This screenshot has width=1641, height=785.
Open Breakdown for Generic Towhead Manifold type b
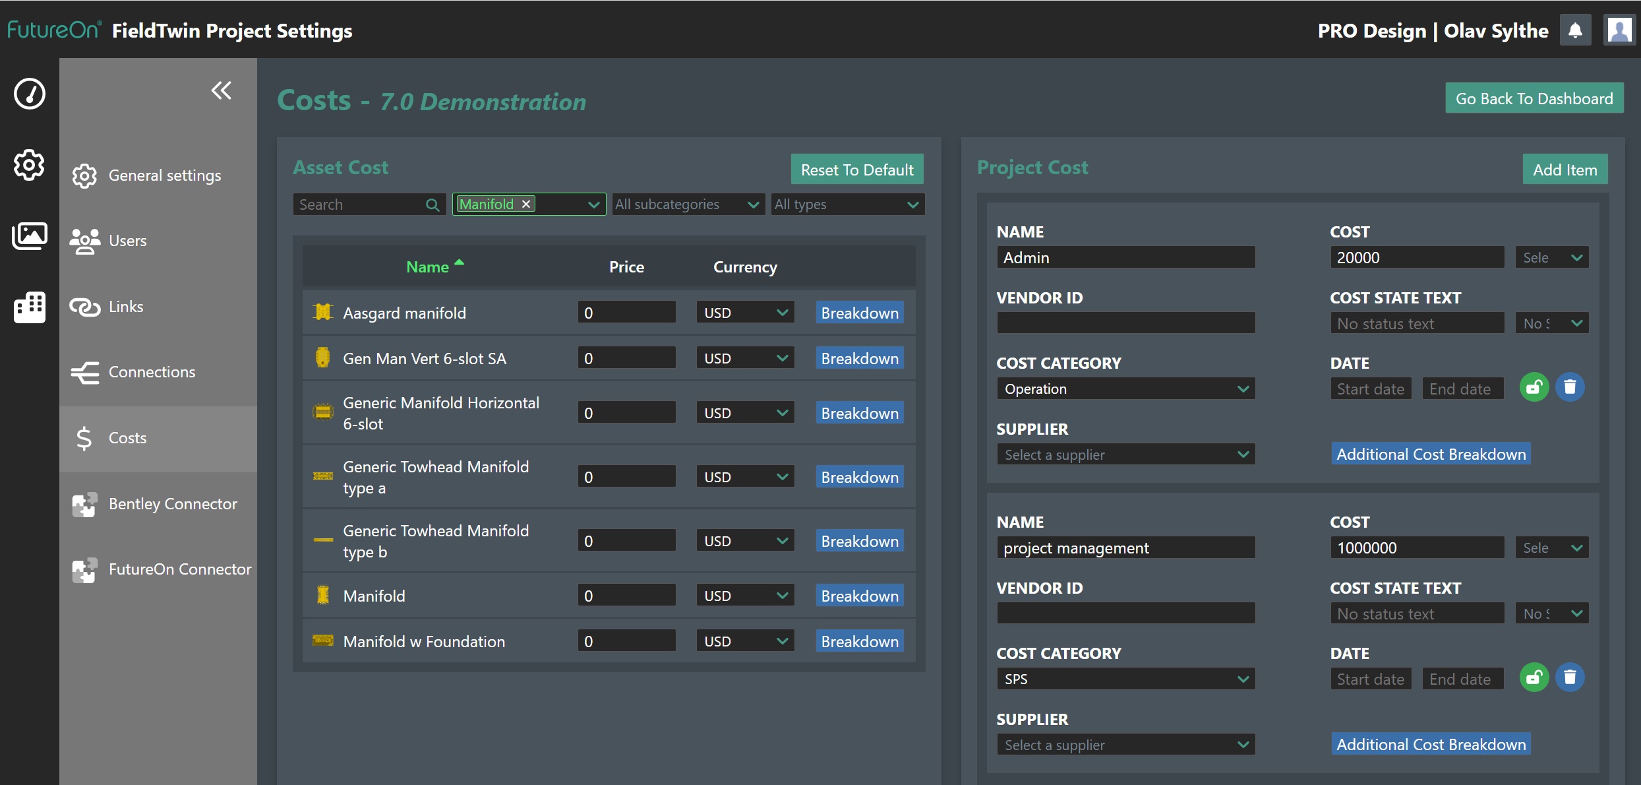[860, 541]
